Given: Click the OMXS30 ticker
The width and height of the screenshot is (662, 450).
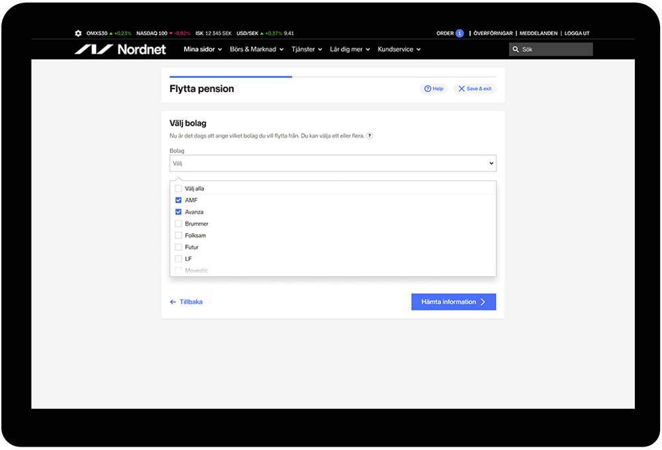Looking at the screenshot, I should [x=109, y=33].
